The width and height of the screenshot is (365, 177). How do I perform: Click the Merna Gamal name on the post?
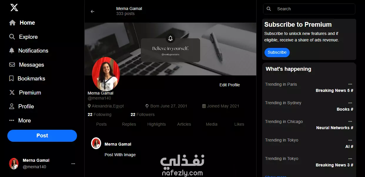tap(118, 144)
